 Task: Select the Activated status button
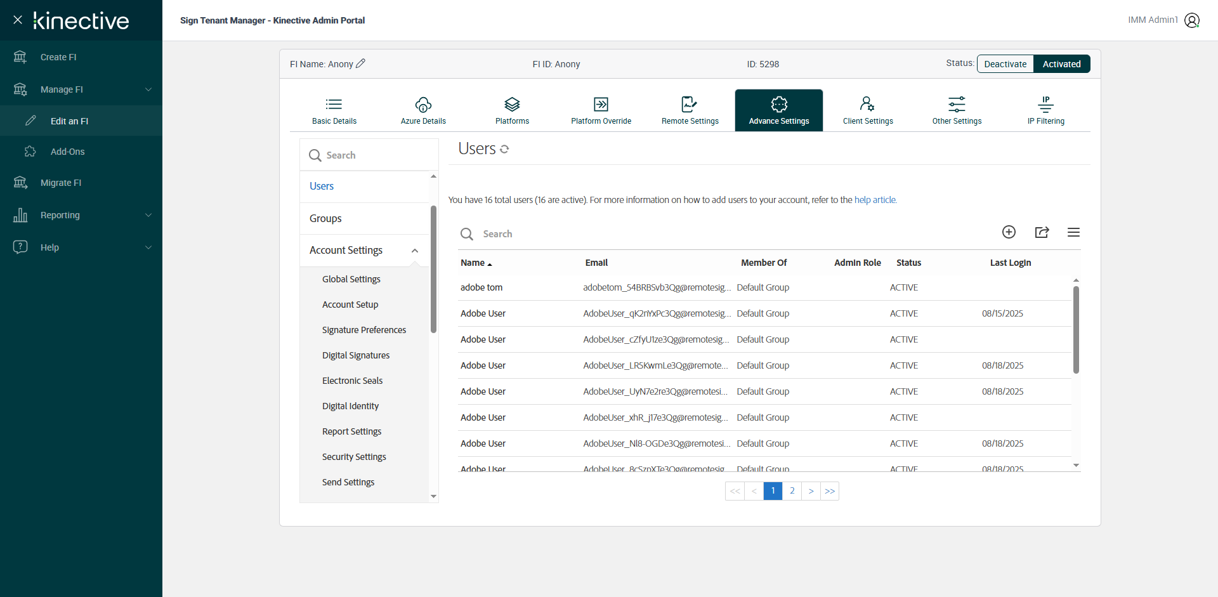[x=1061, y=64]
